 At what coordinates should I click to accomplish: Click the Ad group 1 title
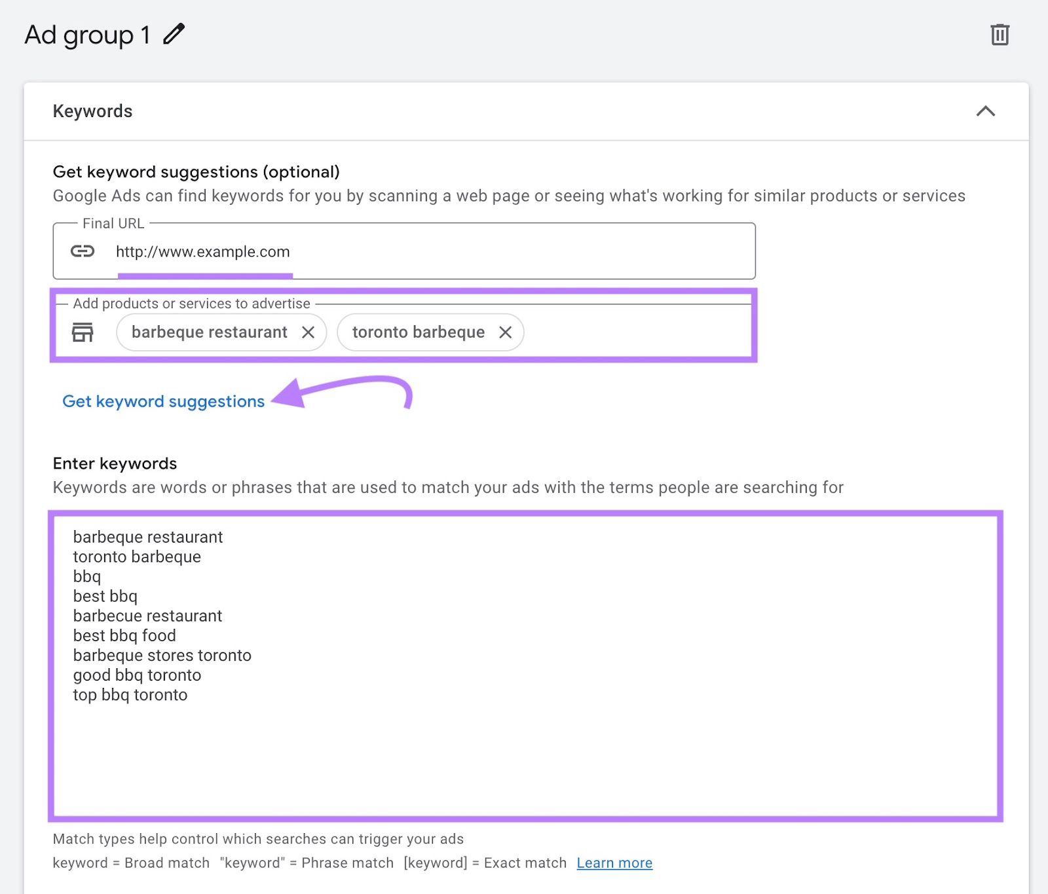tap(88, 35)
